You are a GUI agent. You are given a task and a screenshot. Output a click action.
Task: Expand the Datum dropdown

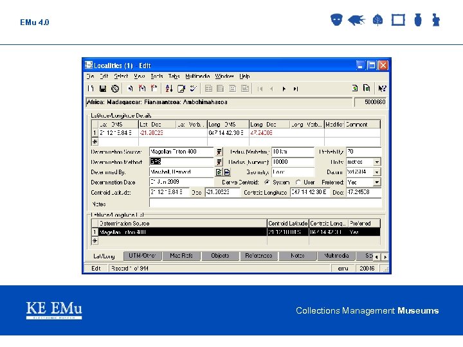tap(377, 172)
